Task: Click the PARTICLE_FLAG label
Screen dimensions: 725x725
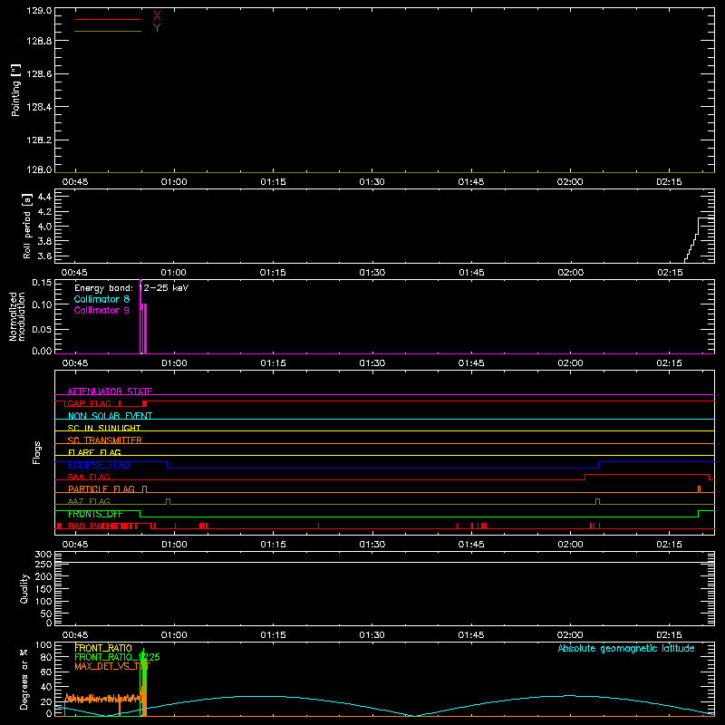Action: 101,489
